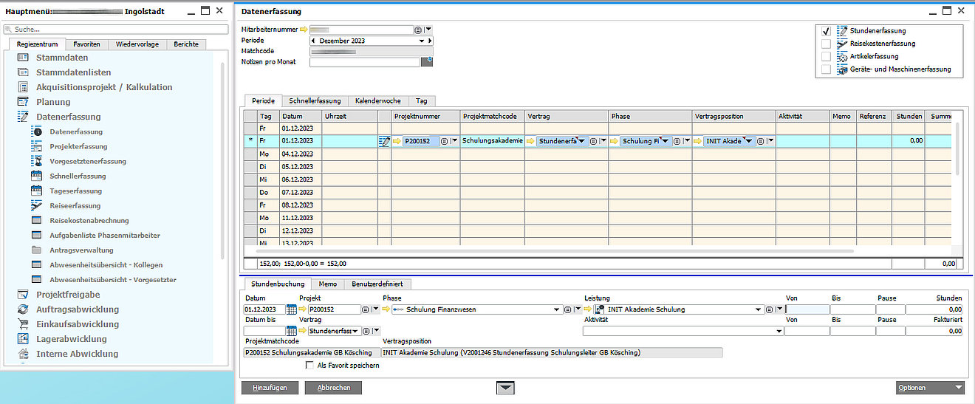Image resolution: width=975 pixels, height=404 pixels.
Task: Uncheck the Stundenerfassung checkbox
Action: 827,31
